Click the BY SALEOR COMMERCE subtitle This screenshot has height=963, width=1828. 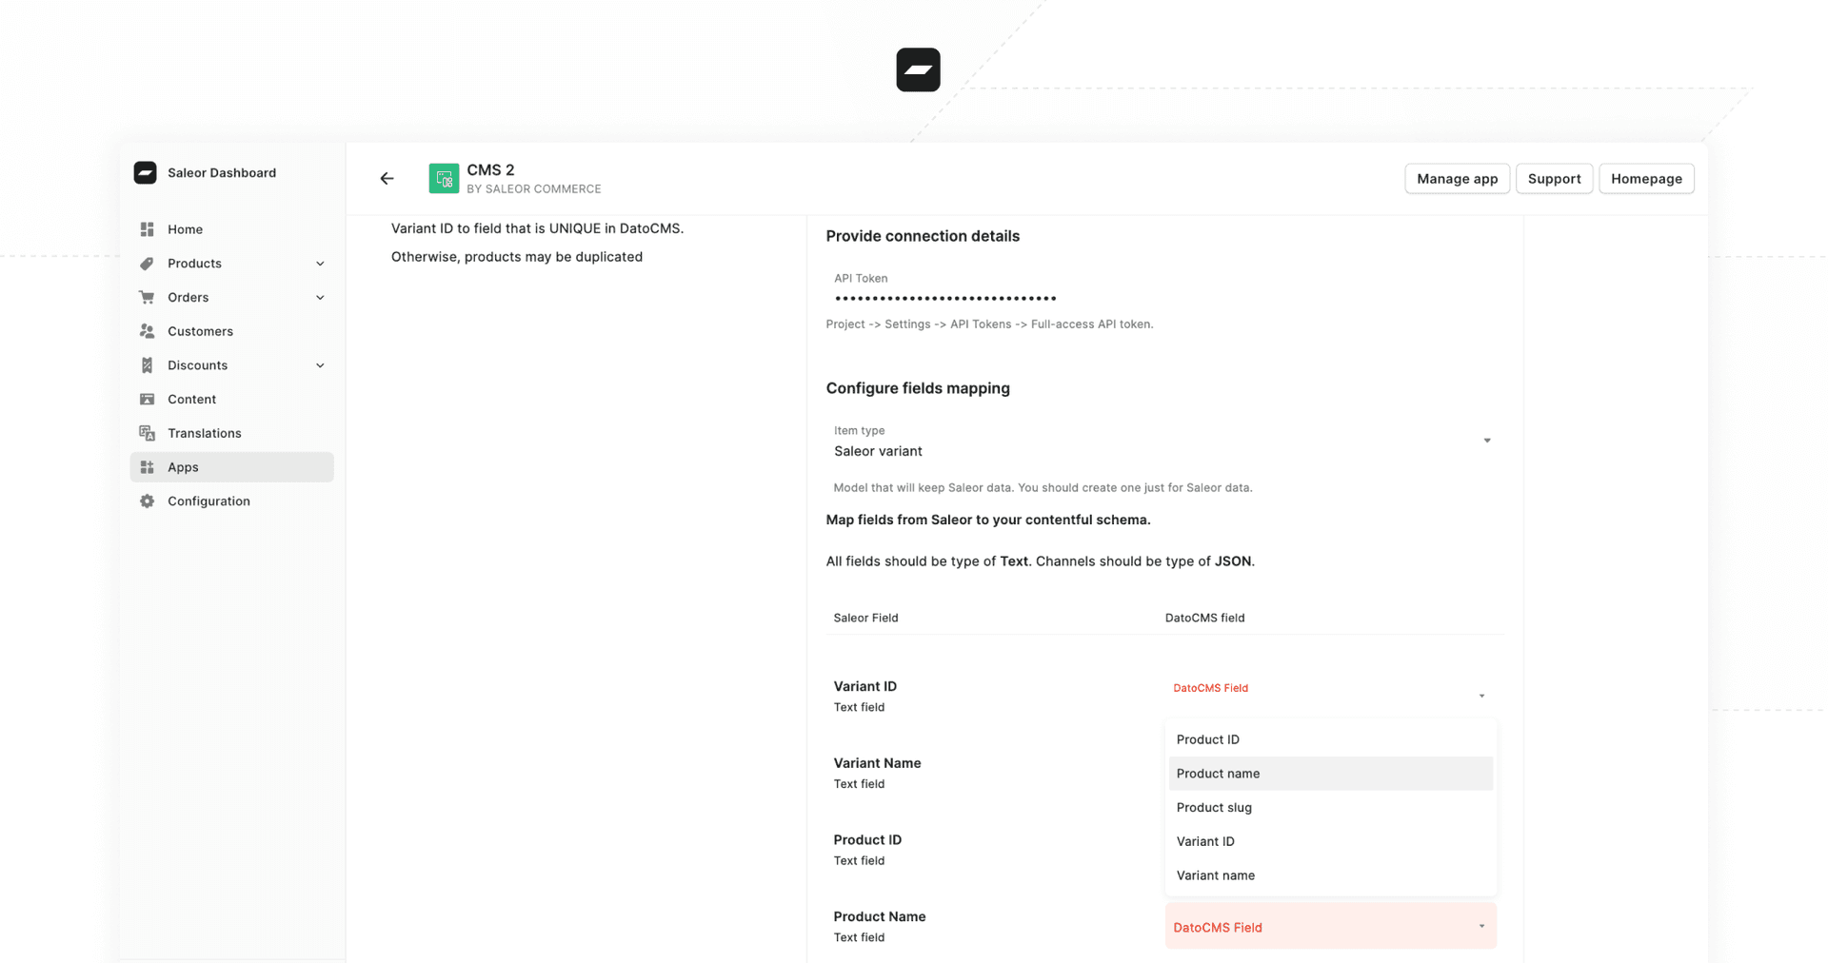click(x=534, y=189)
